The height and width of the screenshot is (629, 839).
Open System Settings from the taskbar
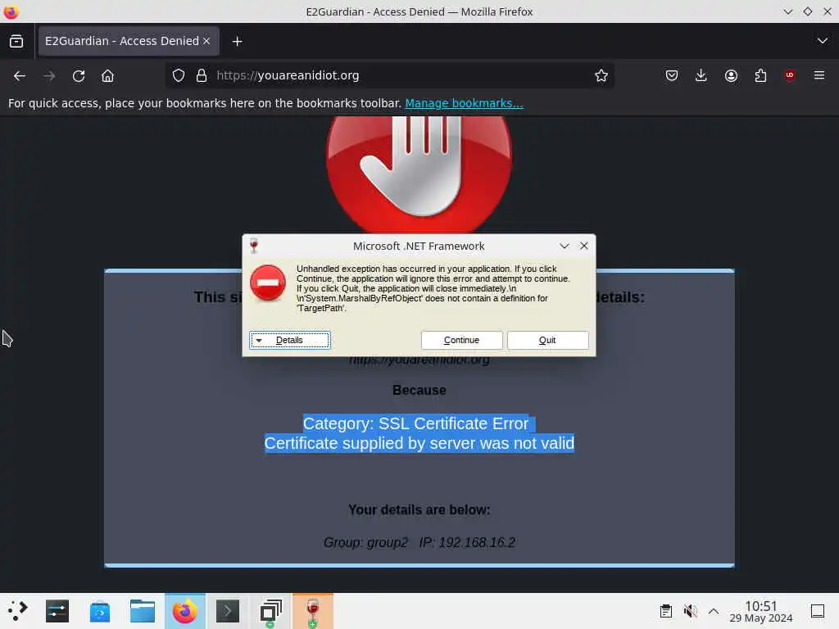[57, 611]
